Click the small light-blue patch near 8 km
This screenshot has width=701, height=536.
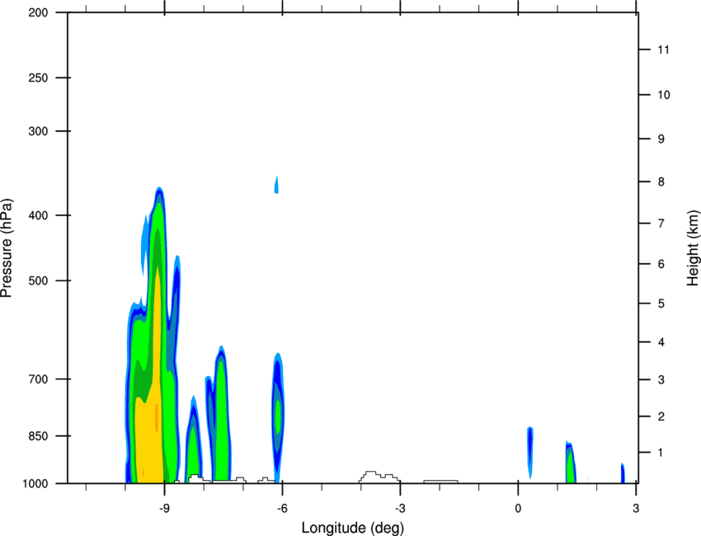tap(276, 185)
